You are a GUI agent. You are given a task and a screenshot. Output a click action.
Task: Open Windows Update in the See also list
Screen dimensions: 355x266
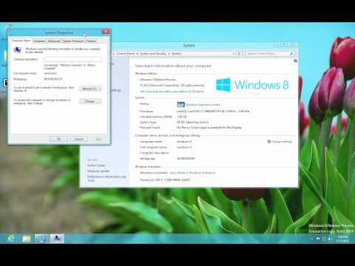(x=98, y=171)
